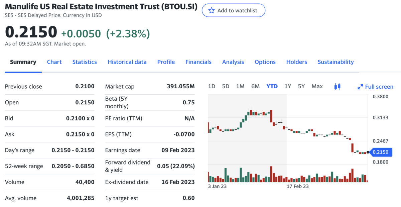Set chart range to 1Y
The height and width of the screenshot is (207, 401).
point(288,86)
